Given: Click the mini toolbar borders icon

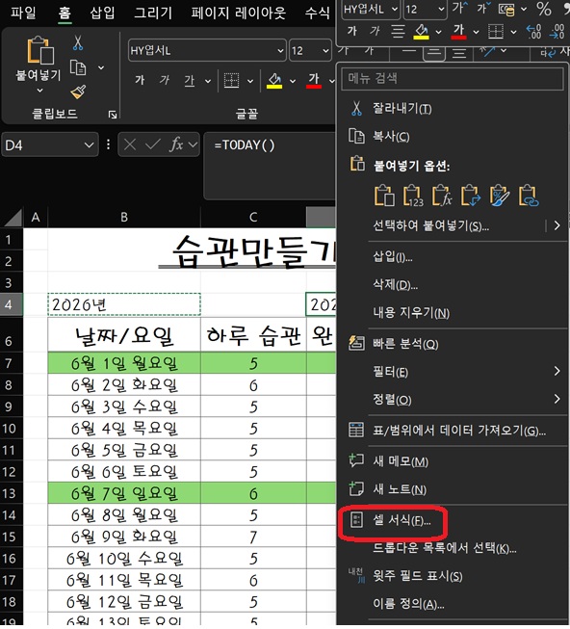Looking at the screenshot, I should click(x=496, y=31).
